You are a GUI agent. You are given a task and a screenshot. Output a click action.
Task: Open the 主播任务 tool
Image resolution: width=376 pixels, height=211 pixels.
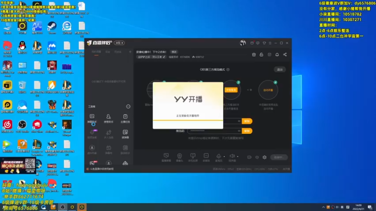[x=125, y=119]
